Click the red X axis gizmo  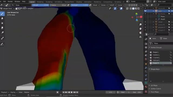(x=141, y=17)
